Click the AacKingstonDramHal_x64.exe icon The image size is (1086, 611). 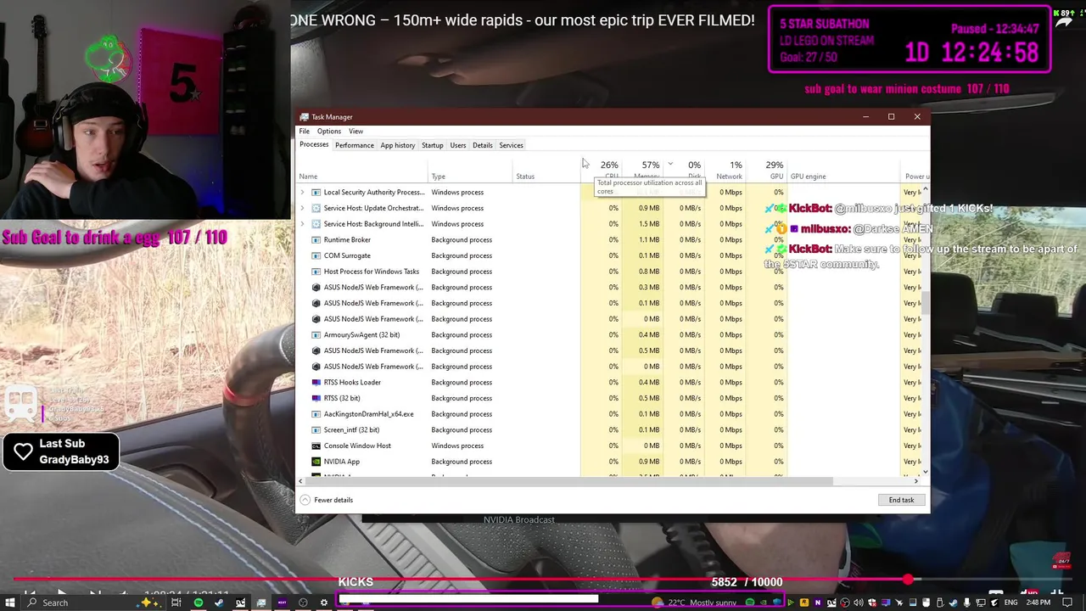pos(316,414)
